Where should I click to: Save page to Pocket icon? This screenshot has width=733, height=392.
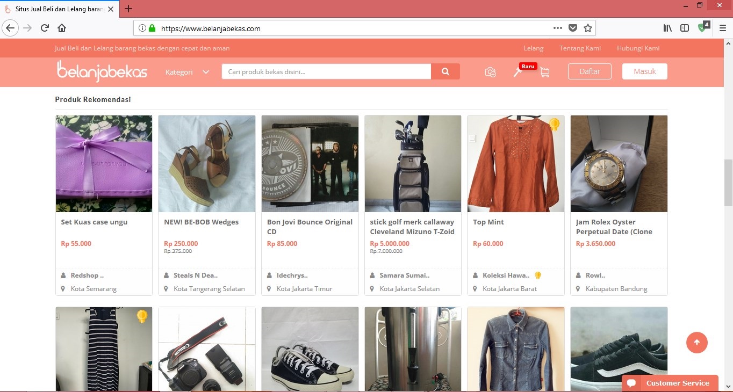[573, 28]
